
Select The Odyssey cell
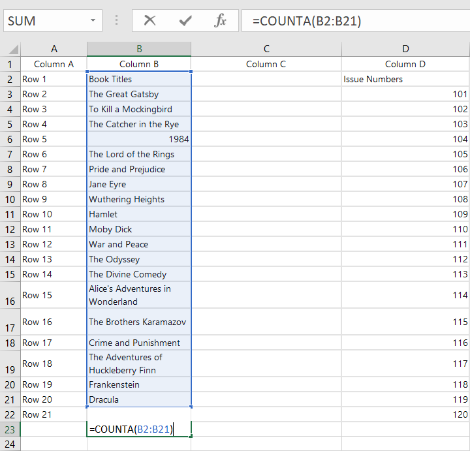(x=139, y=259)
